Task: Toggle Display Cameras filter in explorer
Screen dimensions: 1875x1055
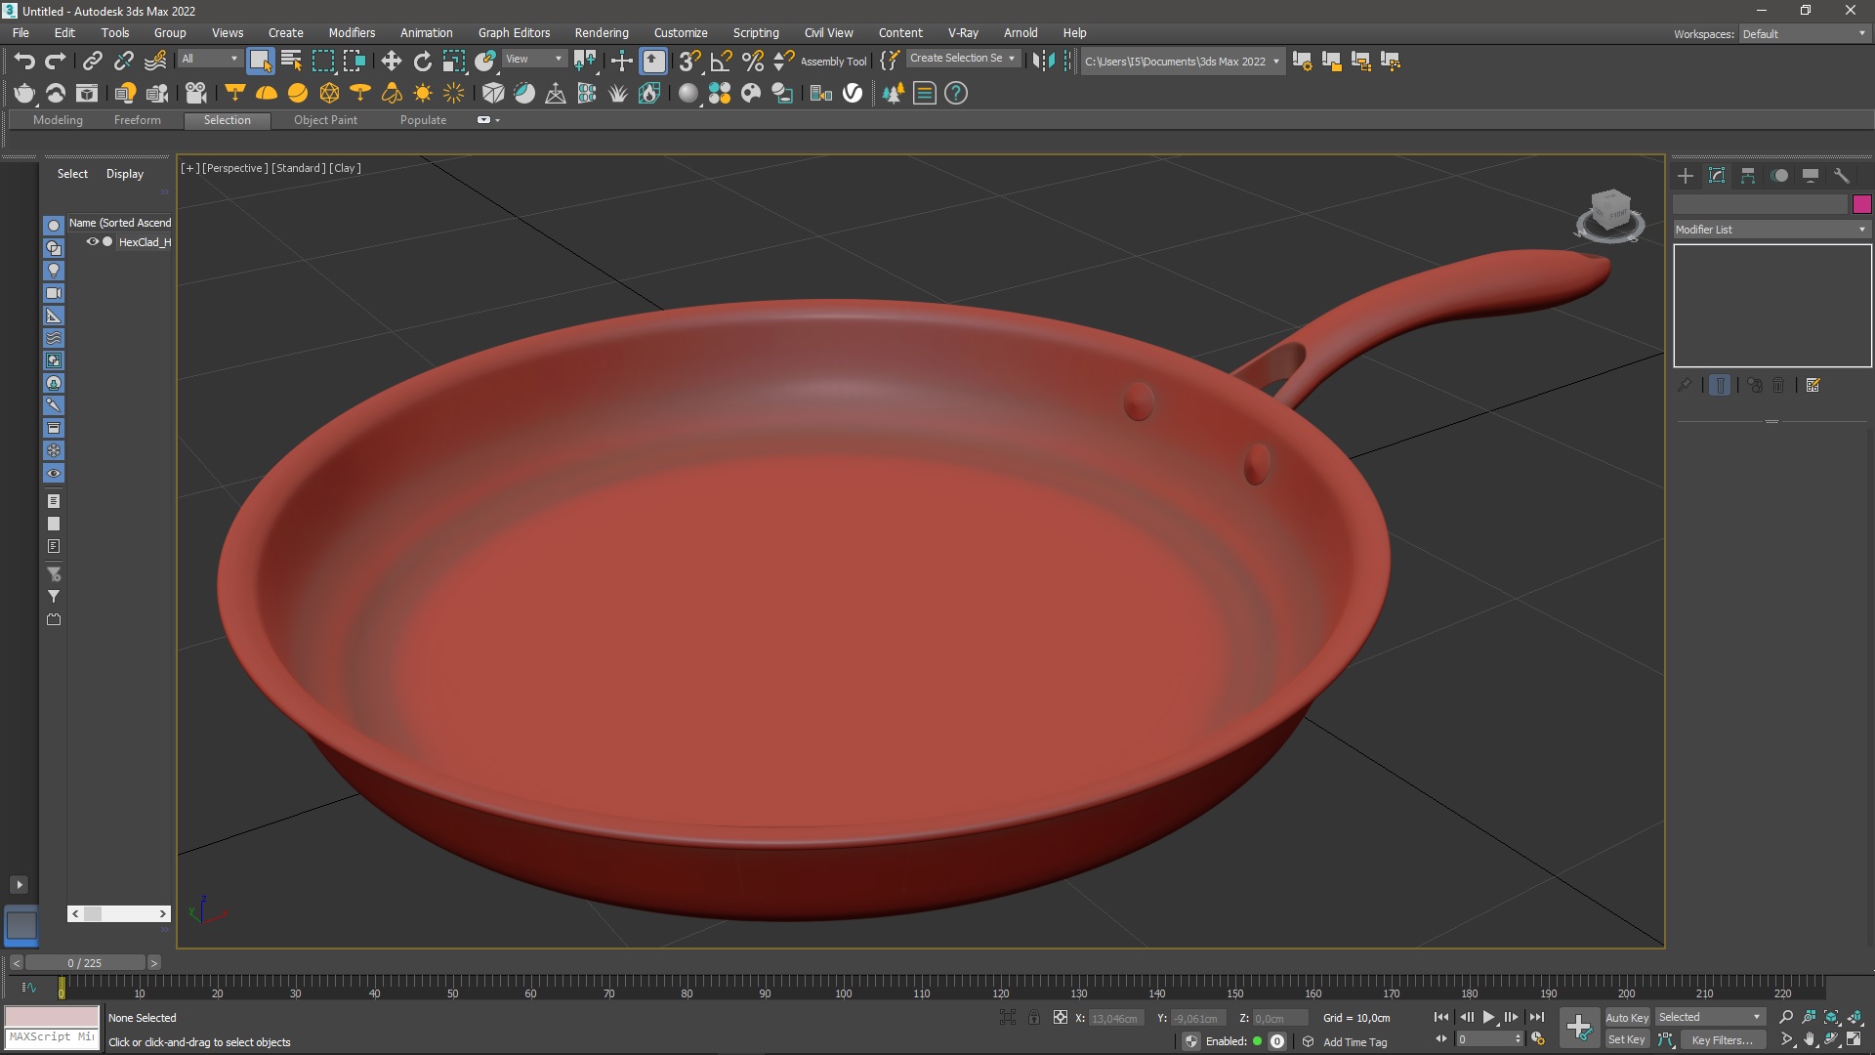Action: (54, 293)
